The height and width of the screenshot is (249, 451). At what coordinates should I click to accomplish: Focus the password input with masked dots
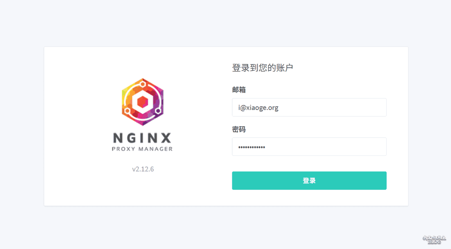[309, 146]
